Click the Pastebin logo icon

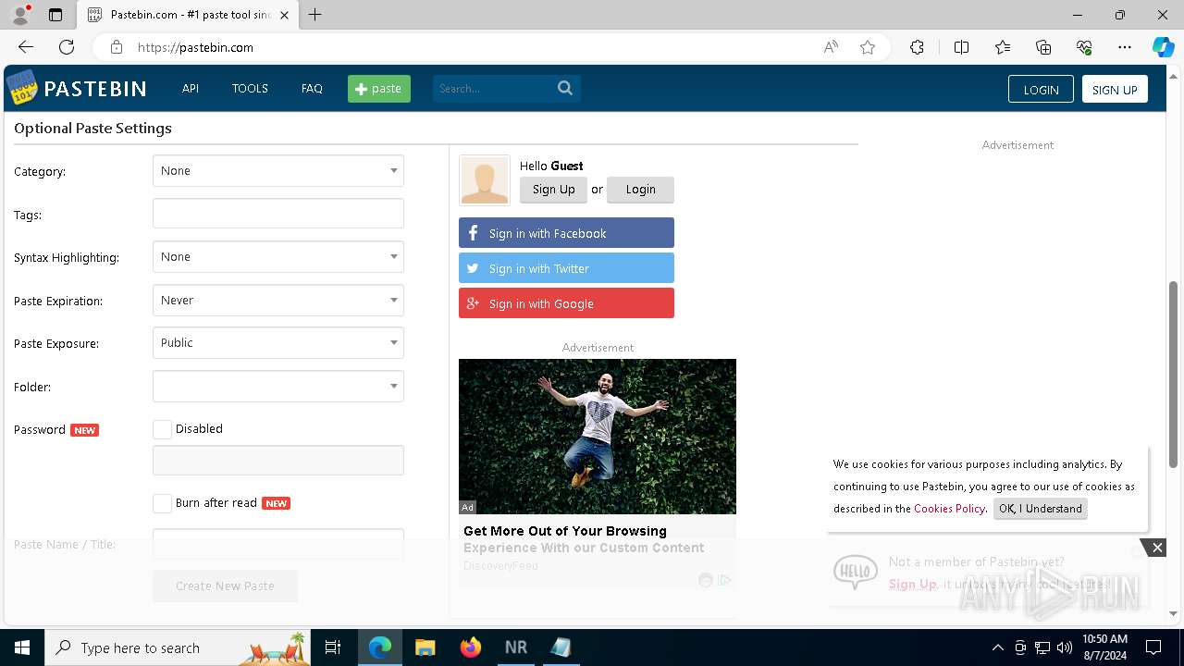21,88
